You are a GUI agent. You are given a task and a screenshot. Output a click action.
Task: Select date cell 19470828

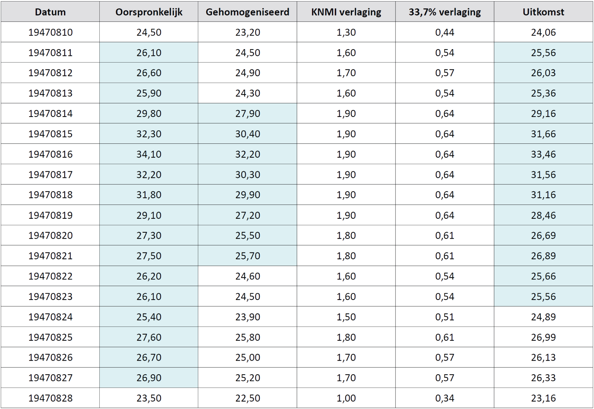pyautogui.click(x=50, y=398)
